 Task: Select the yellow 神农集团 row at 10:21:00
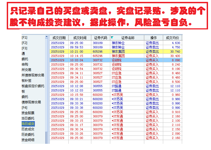[x=116, y=52]
